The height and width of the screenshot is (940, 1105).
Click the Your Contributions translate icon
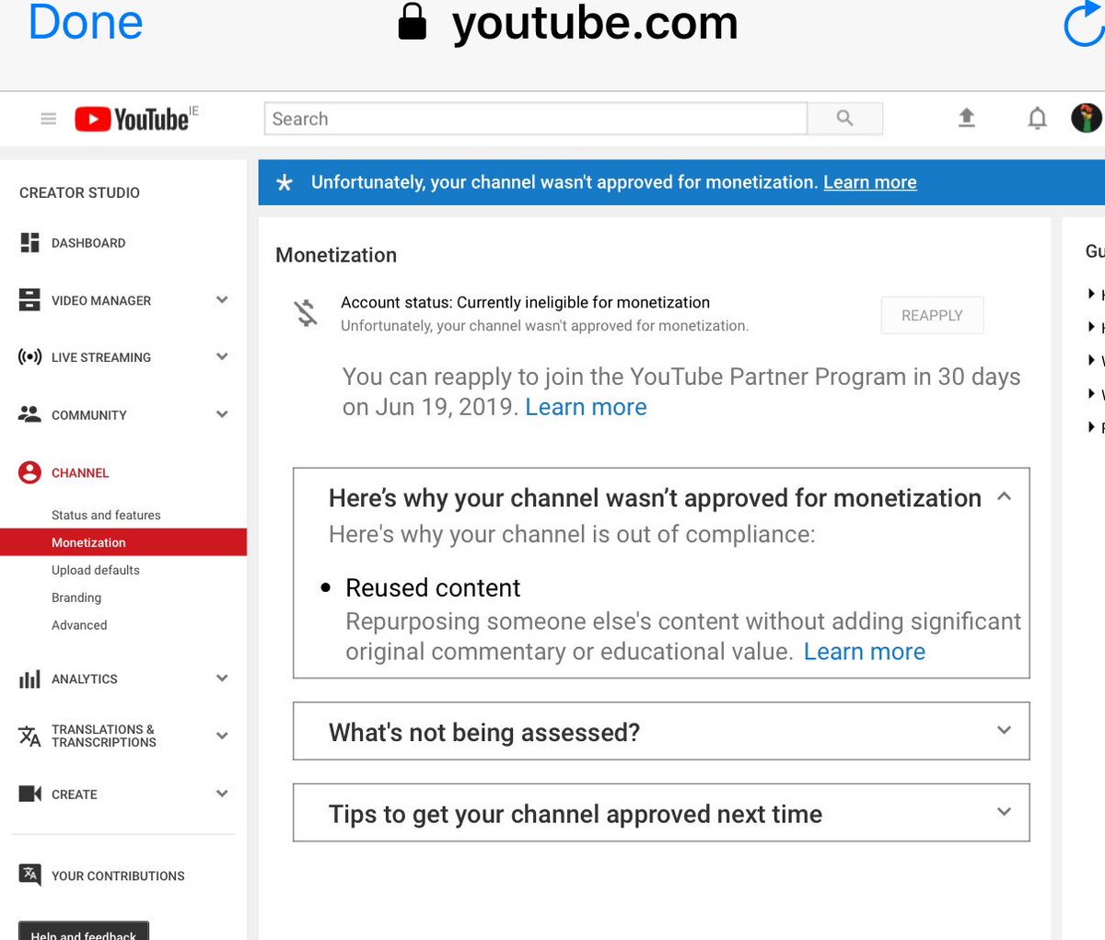tap(29, 875)
